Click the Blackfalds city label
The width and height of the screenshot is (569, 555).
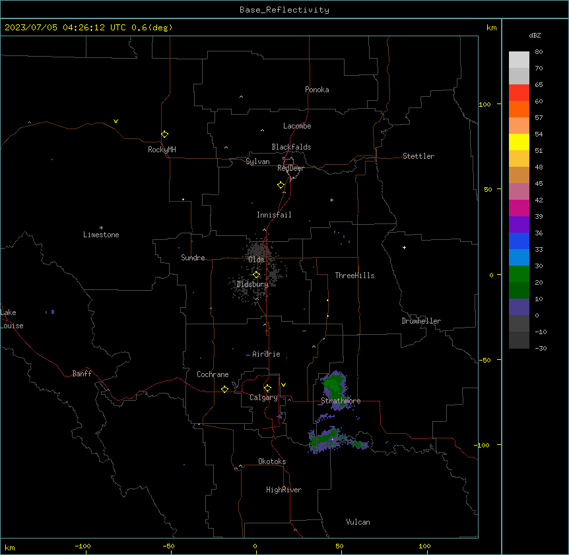pos(291,147)
